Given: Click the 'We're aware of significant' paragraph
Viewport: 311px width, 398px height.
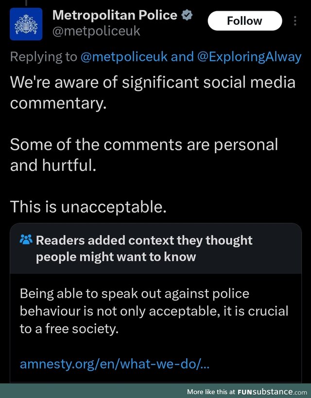Looking at the screenshot, I should coord(153,92).
